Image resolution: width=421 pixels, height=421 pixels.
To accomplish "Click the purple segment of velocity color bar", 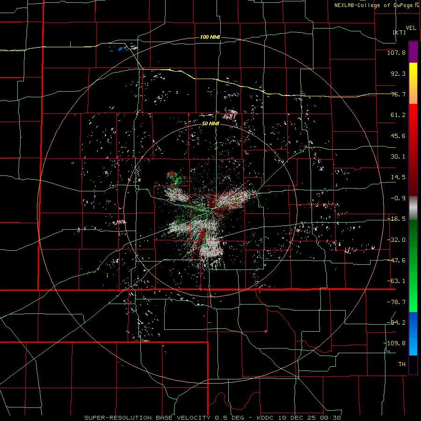I will pyautogui.click(x=413, y=52).
